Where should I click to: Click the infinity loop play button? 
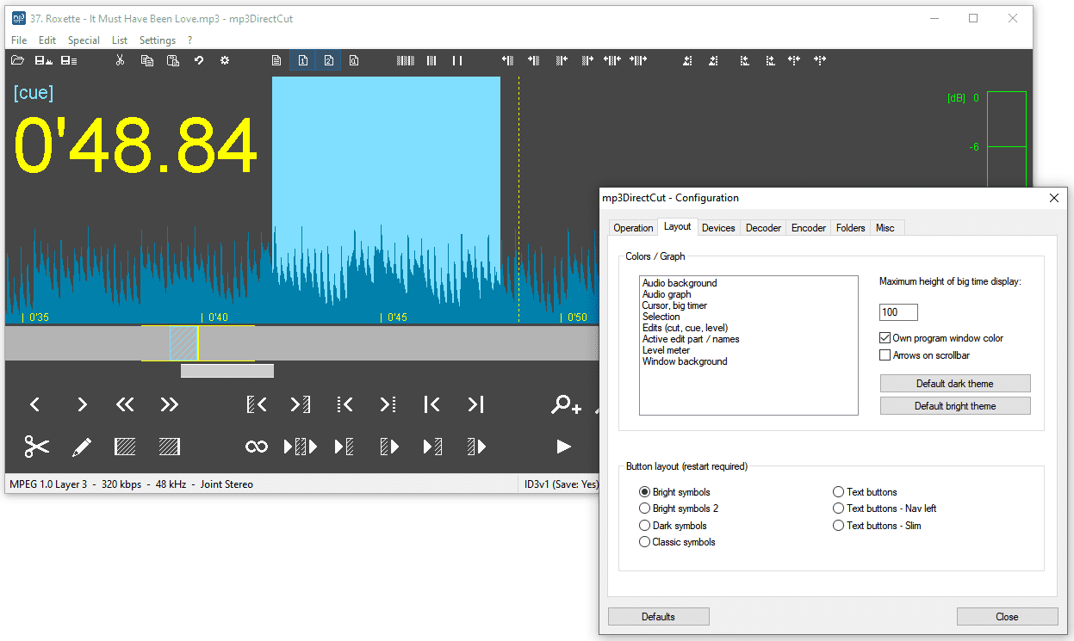[x=256, y=447]
